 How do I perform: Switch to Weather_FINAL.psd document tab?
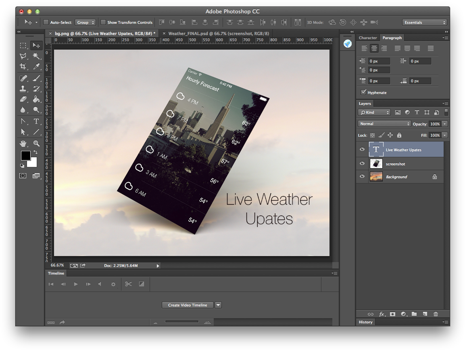[219, 33]
